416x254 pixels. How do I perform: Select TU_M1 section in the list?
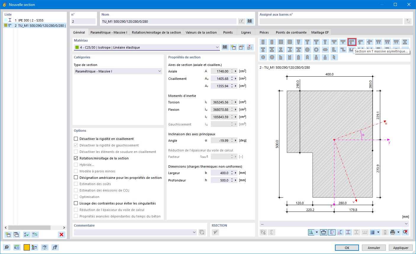pyautogui.click(x=35, y=26)
